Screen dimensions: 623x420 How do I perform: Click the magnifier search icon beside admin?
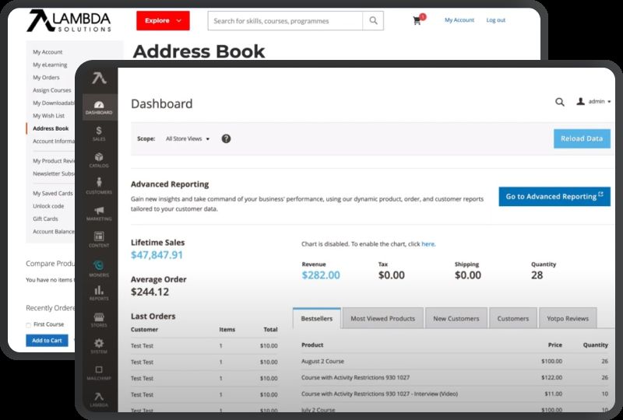click(x=560, y=102)
